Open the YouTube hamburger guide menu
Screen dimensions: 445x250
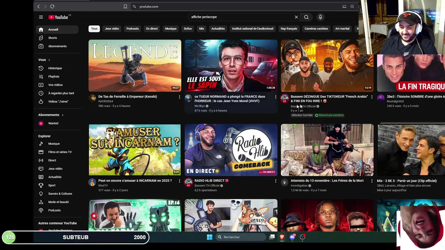click(x=41, y=17)
